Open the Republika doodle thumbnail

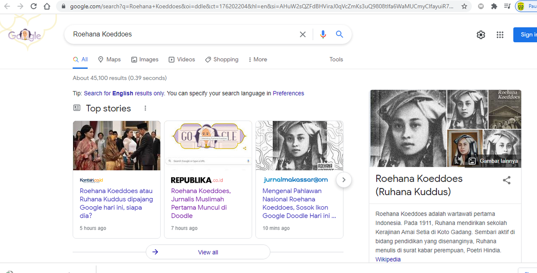coord(208,146)
